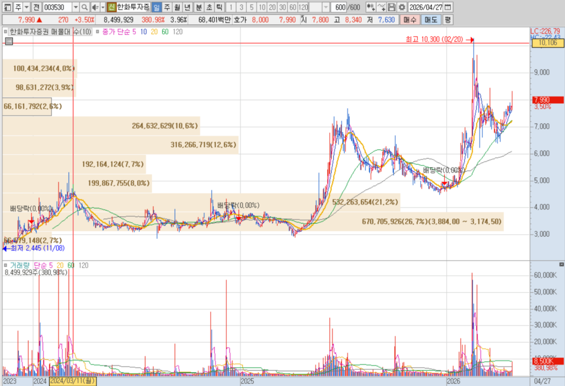Expand the stock code history dropdown

click(x=76, y=7)
